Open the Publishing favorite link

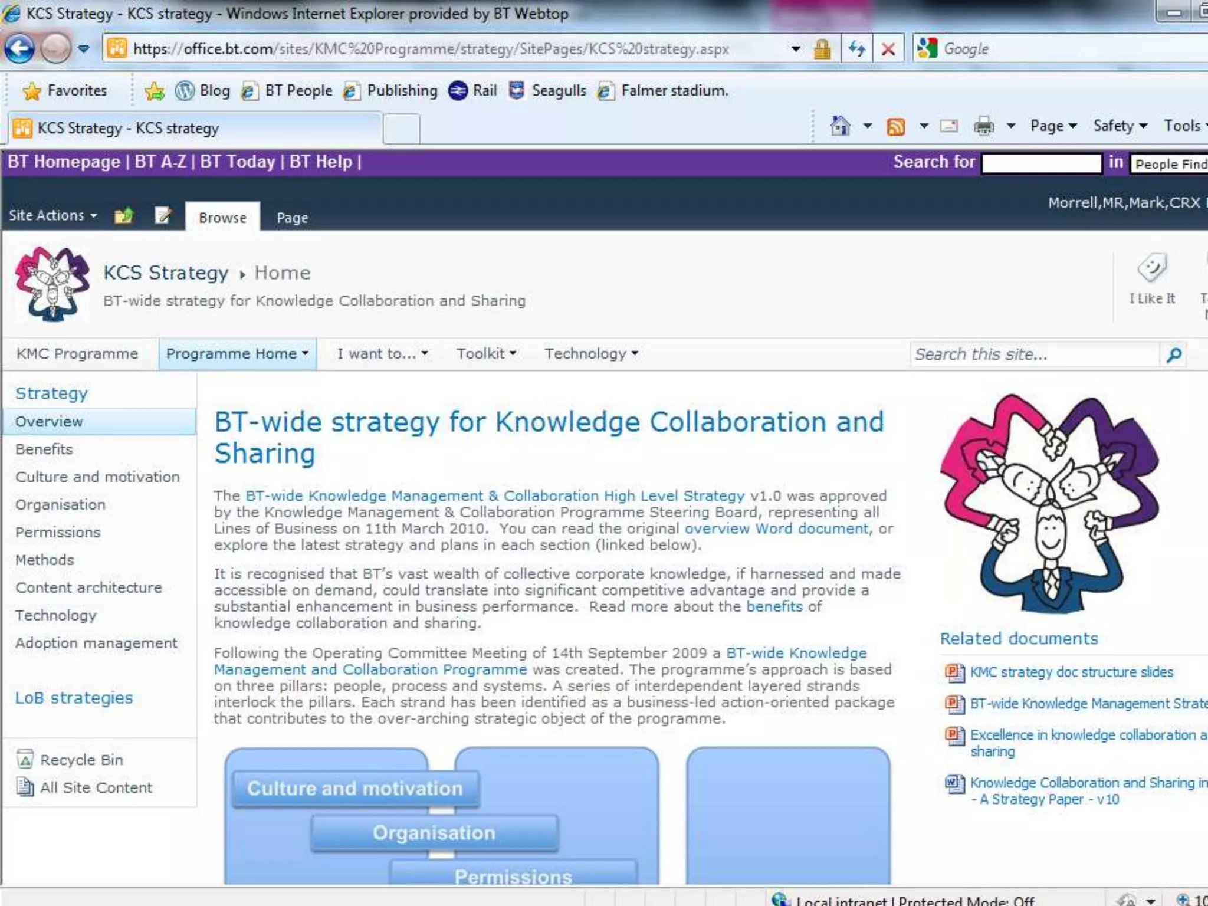(390, 90)
